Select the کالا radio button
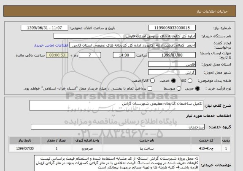The image size is (243, 171). 190,81
